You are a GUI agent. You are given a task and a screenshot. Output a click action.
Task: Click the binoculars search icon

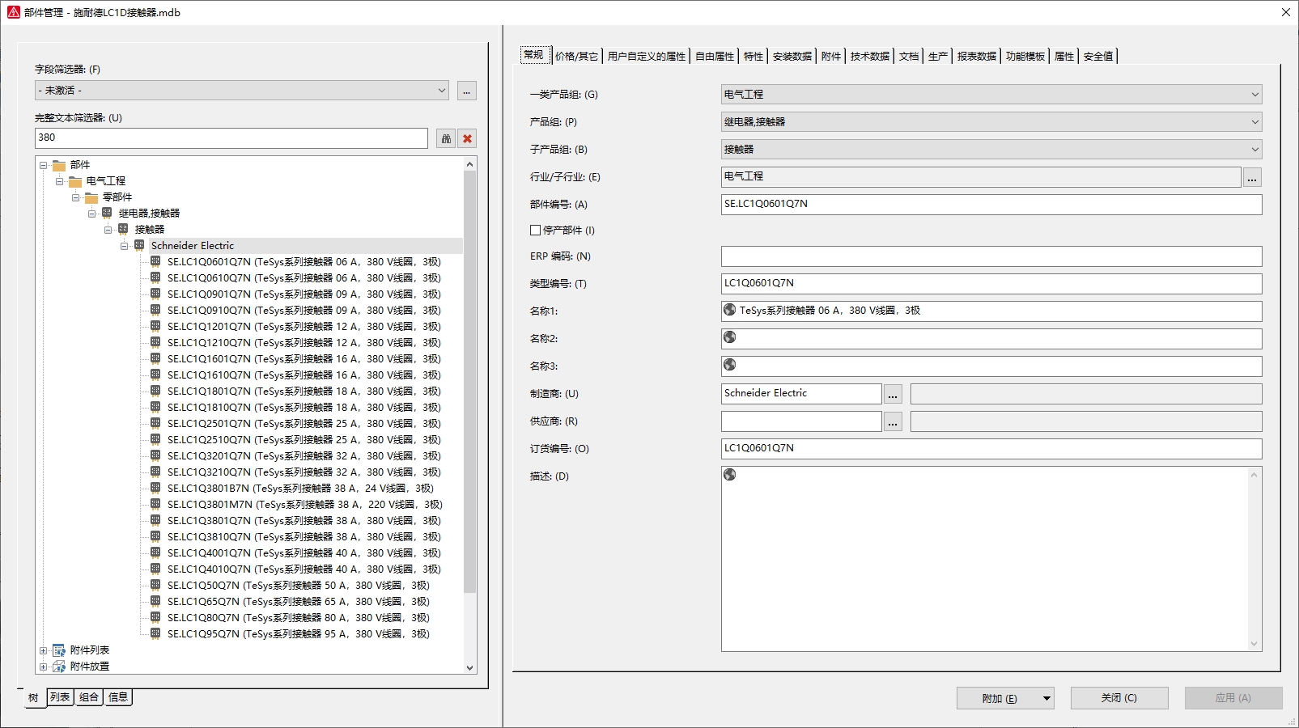(446, 138)
